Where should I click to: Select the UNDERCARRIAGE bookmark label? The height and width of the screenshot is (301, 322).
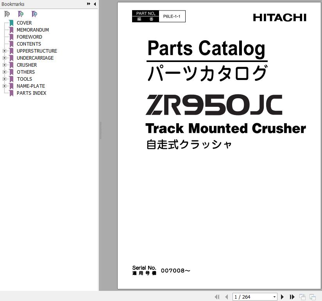click(35, 58)
